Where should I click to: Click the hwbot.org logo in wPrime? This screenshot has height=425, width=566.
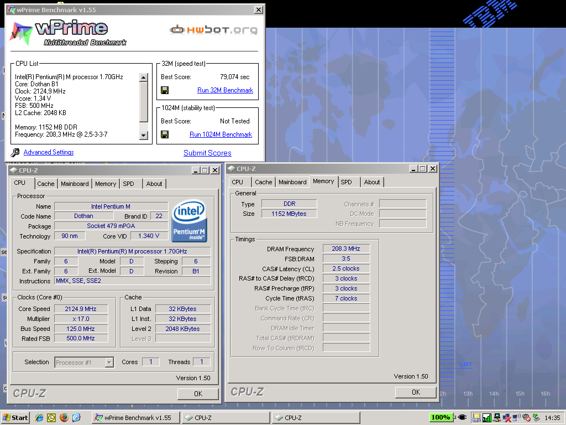coord(214,30)
